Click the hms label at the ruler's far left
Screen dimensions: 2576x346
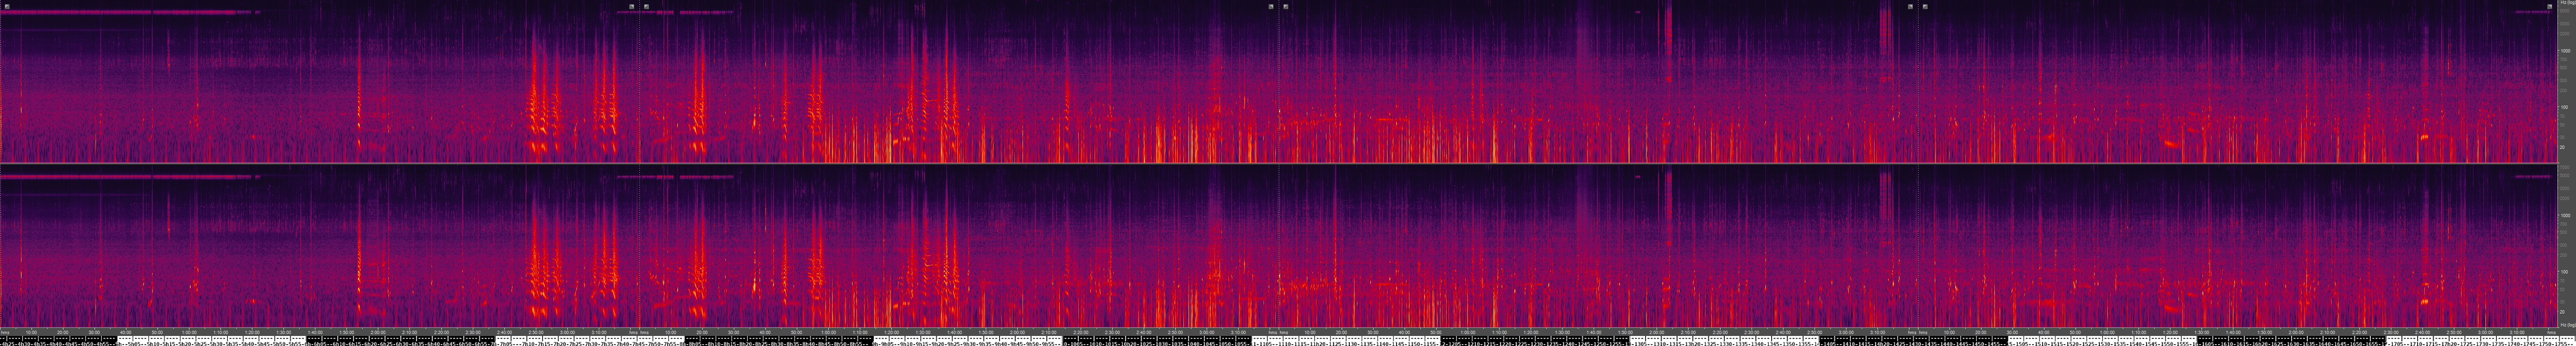click(x=5, y=332)
